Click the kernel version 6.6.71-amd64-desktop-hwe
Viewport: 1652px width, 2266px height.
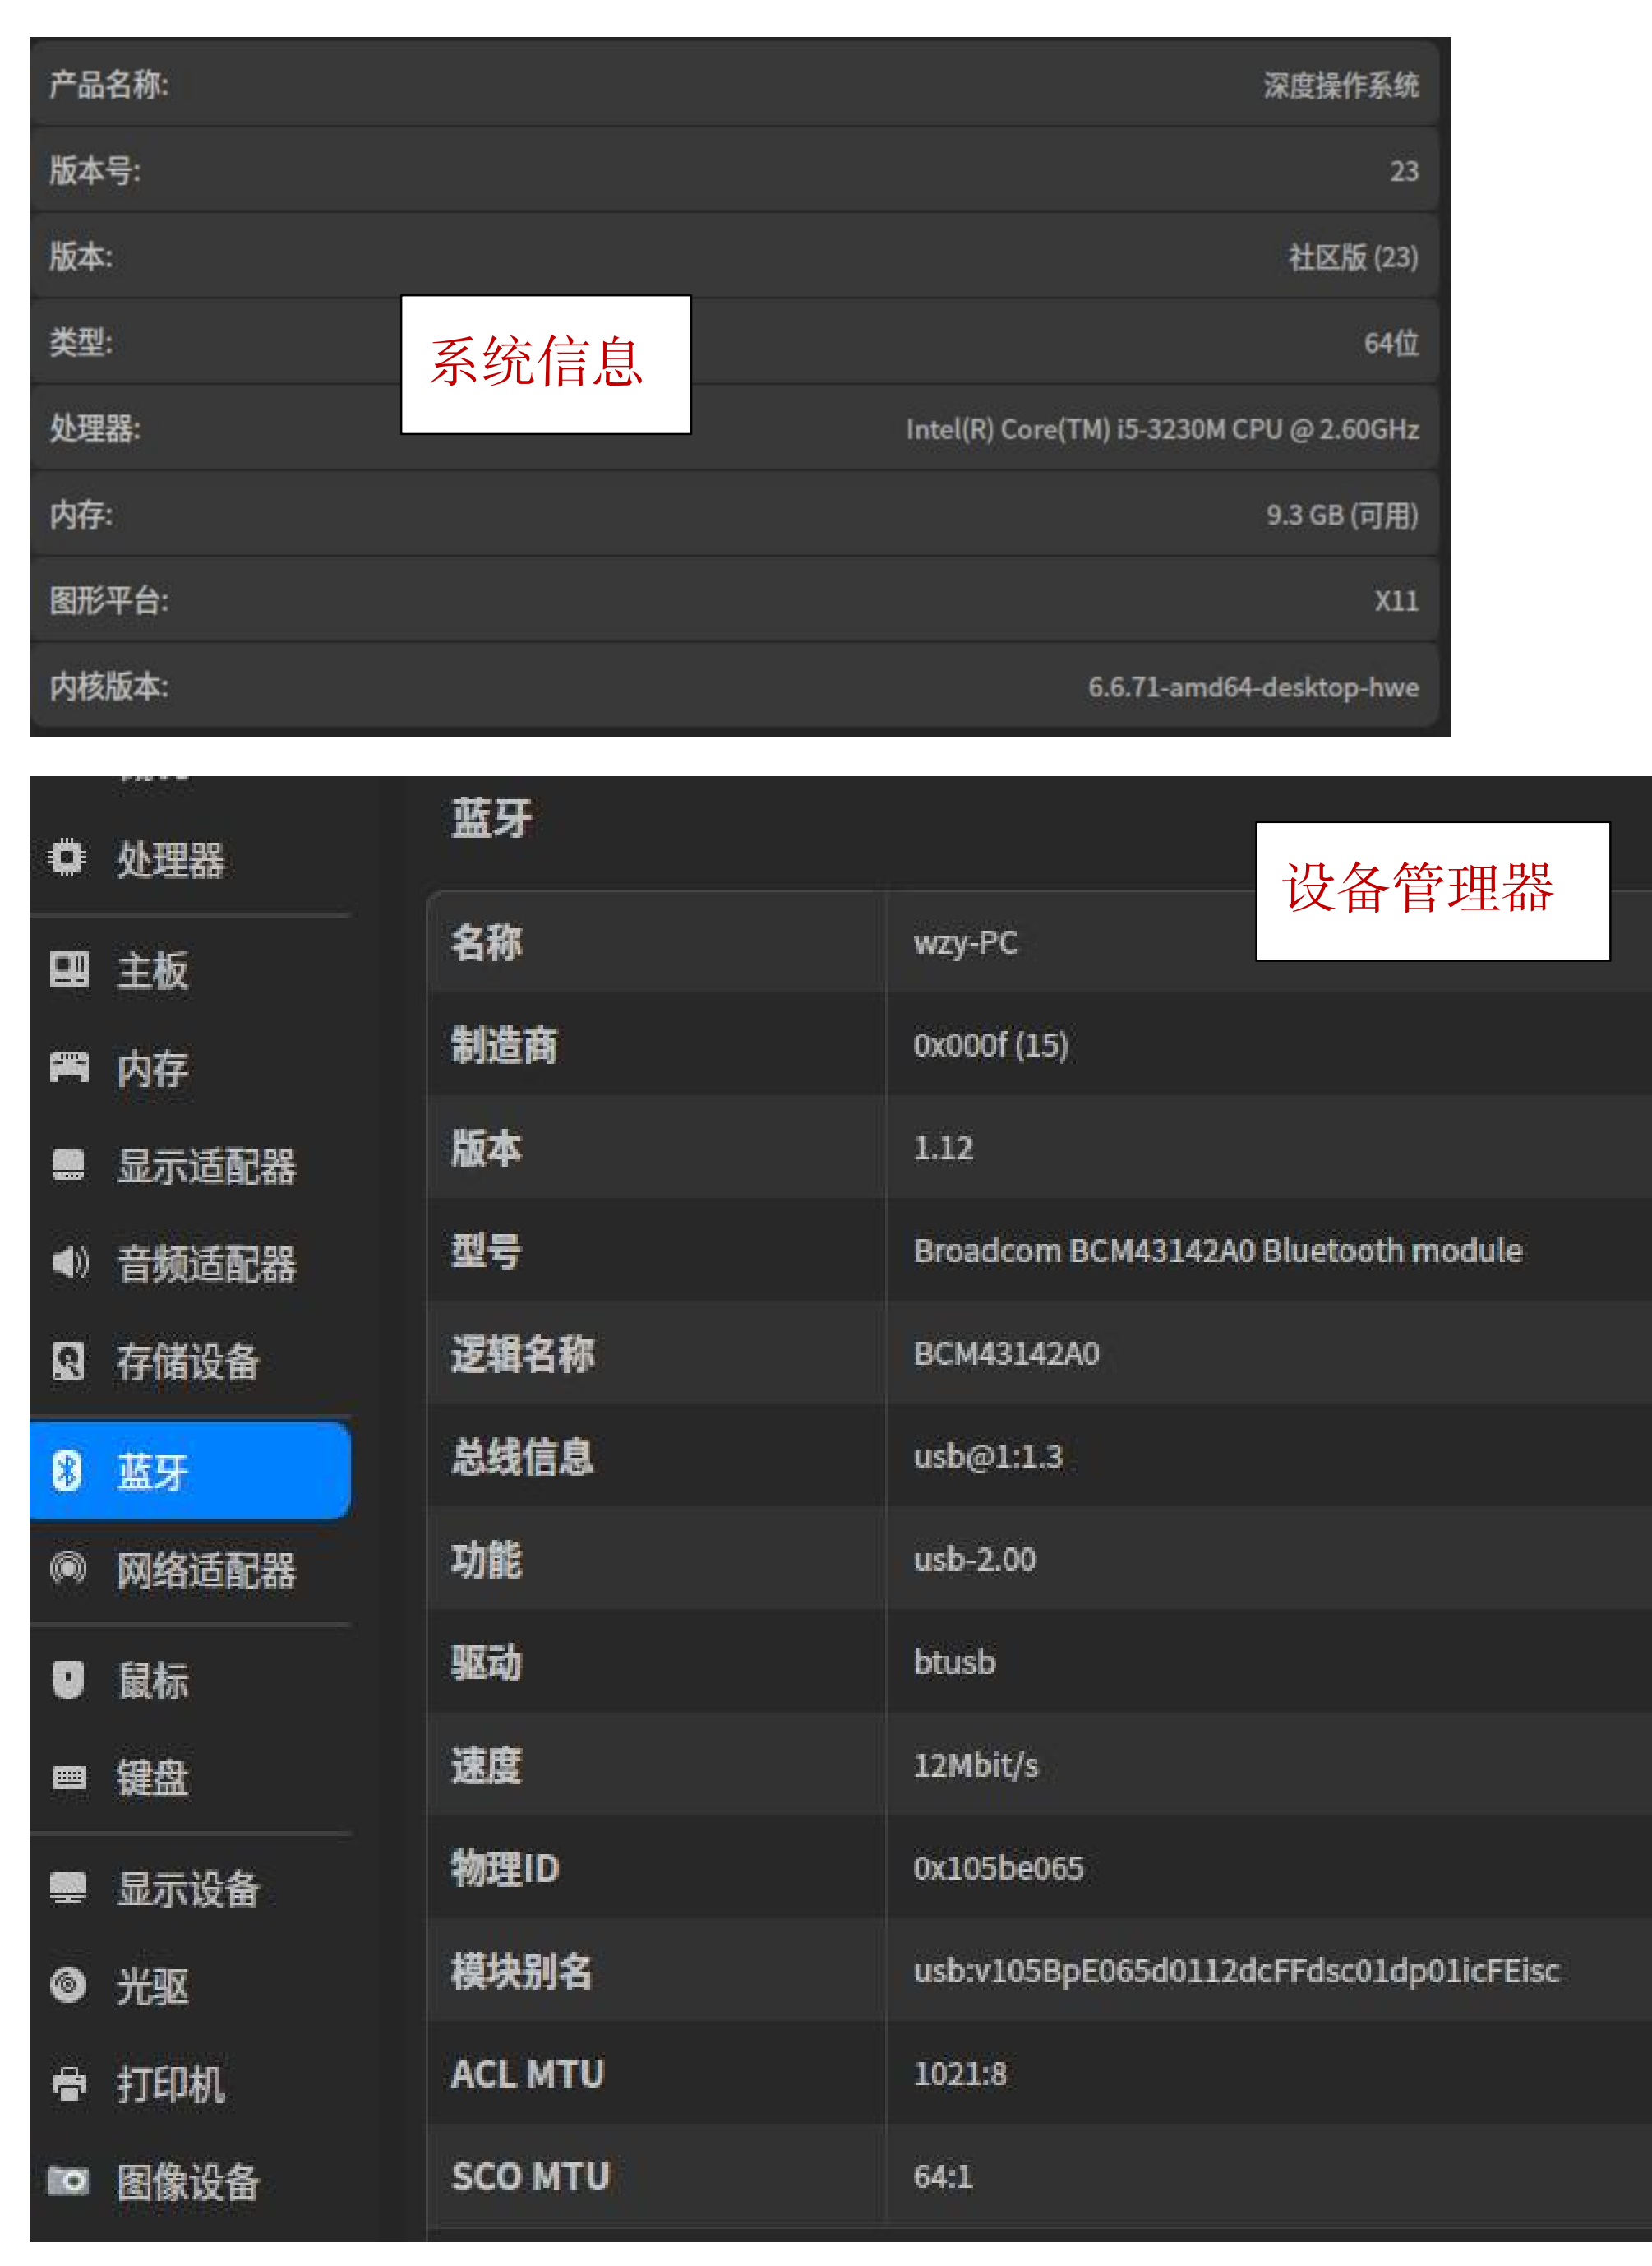click(x=1253, y=687)
